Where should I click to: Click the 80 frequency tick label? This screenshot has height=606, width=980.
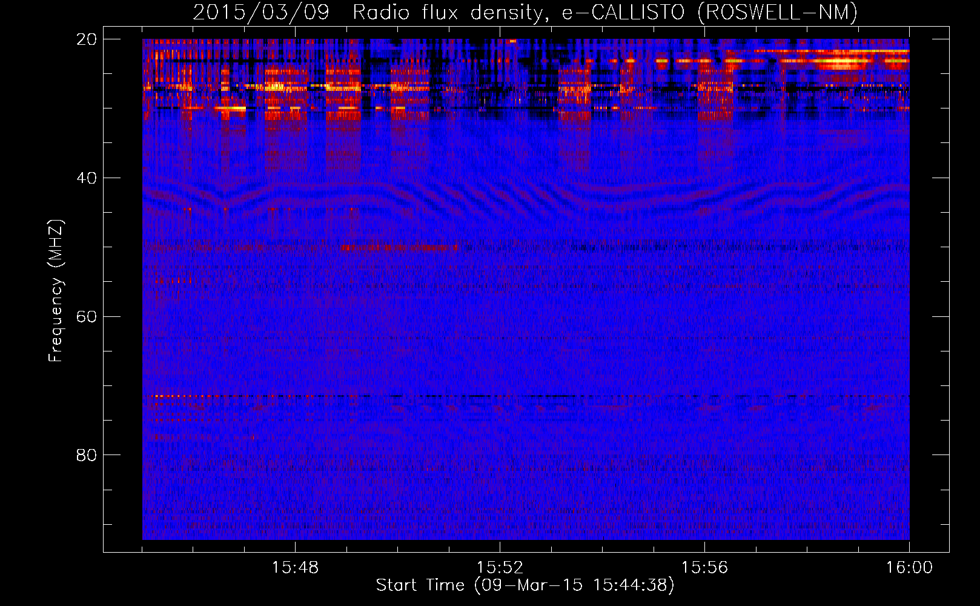(86, 455)
